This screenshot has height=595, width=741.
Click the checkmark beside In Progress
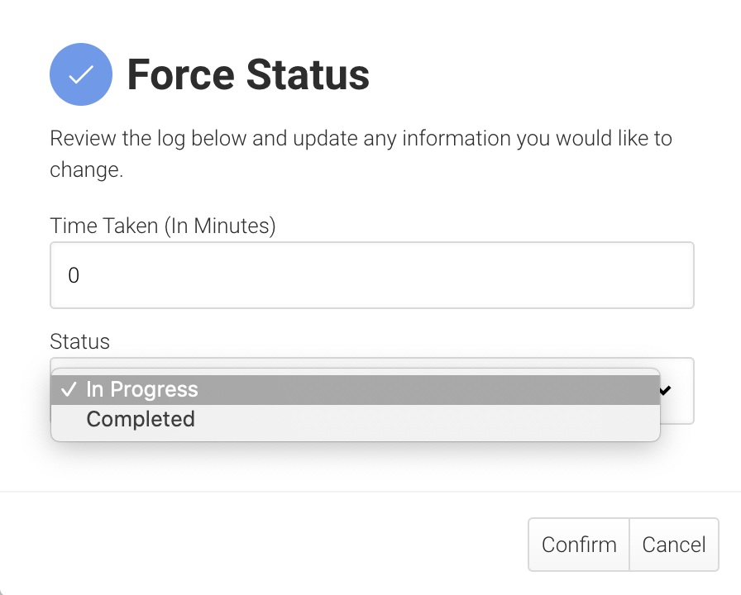pos(69,390)
